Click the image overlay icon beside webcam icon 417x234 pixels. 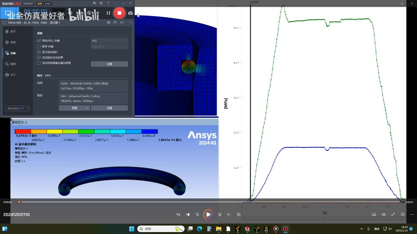(x=115, y=22)
